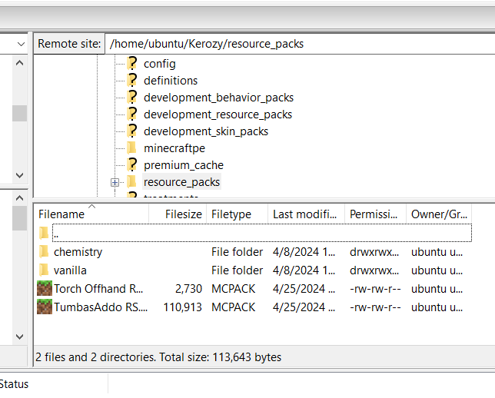495x398 pixels.
Task: Sort files by Filesize column header
Action: pyautogui.click(x=183, y=214)
